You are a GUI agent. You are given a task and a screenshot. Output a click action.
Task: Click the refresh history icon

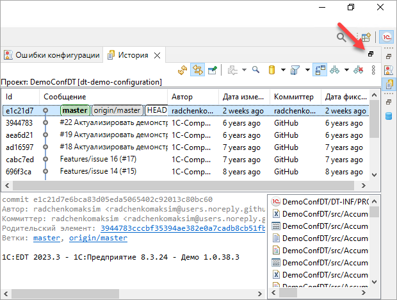[182, 70]
